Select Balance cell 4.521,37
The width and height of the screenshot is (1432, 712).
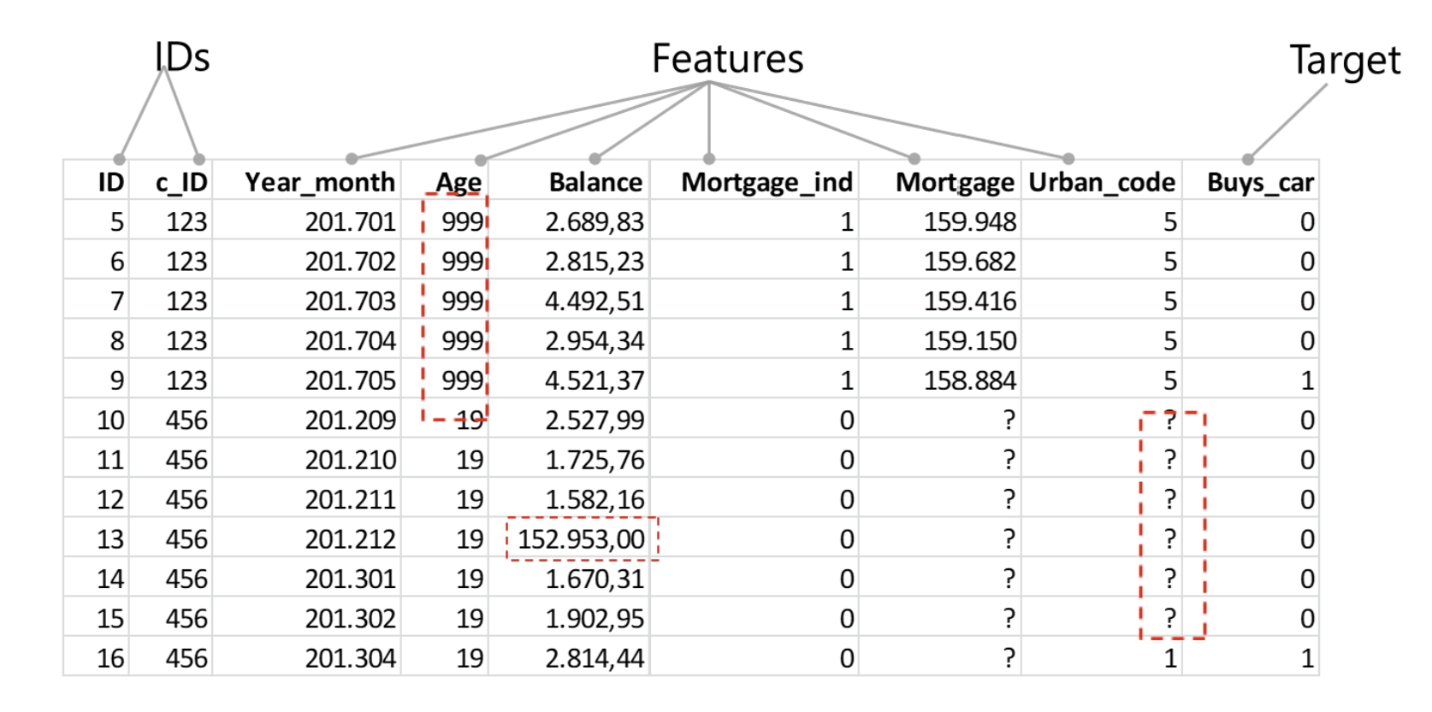pos(595,380)
